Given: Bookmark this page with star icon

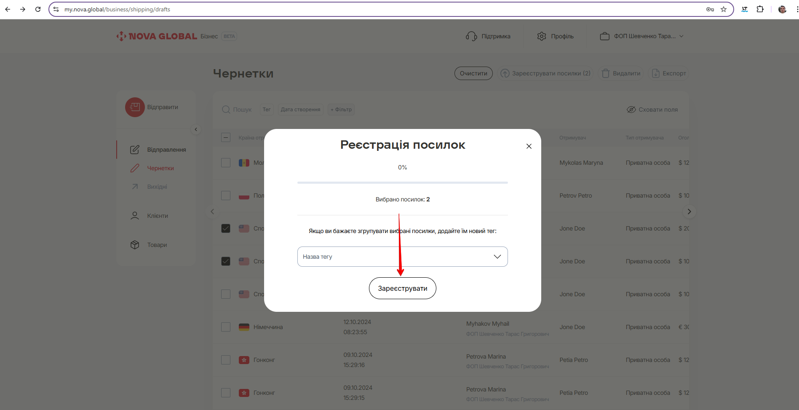Looking at the screenshot, I should pyautogui.click(x=724, y=9).
